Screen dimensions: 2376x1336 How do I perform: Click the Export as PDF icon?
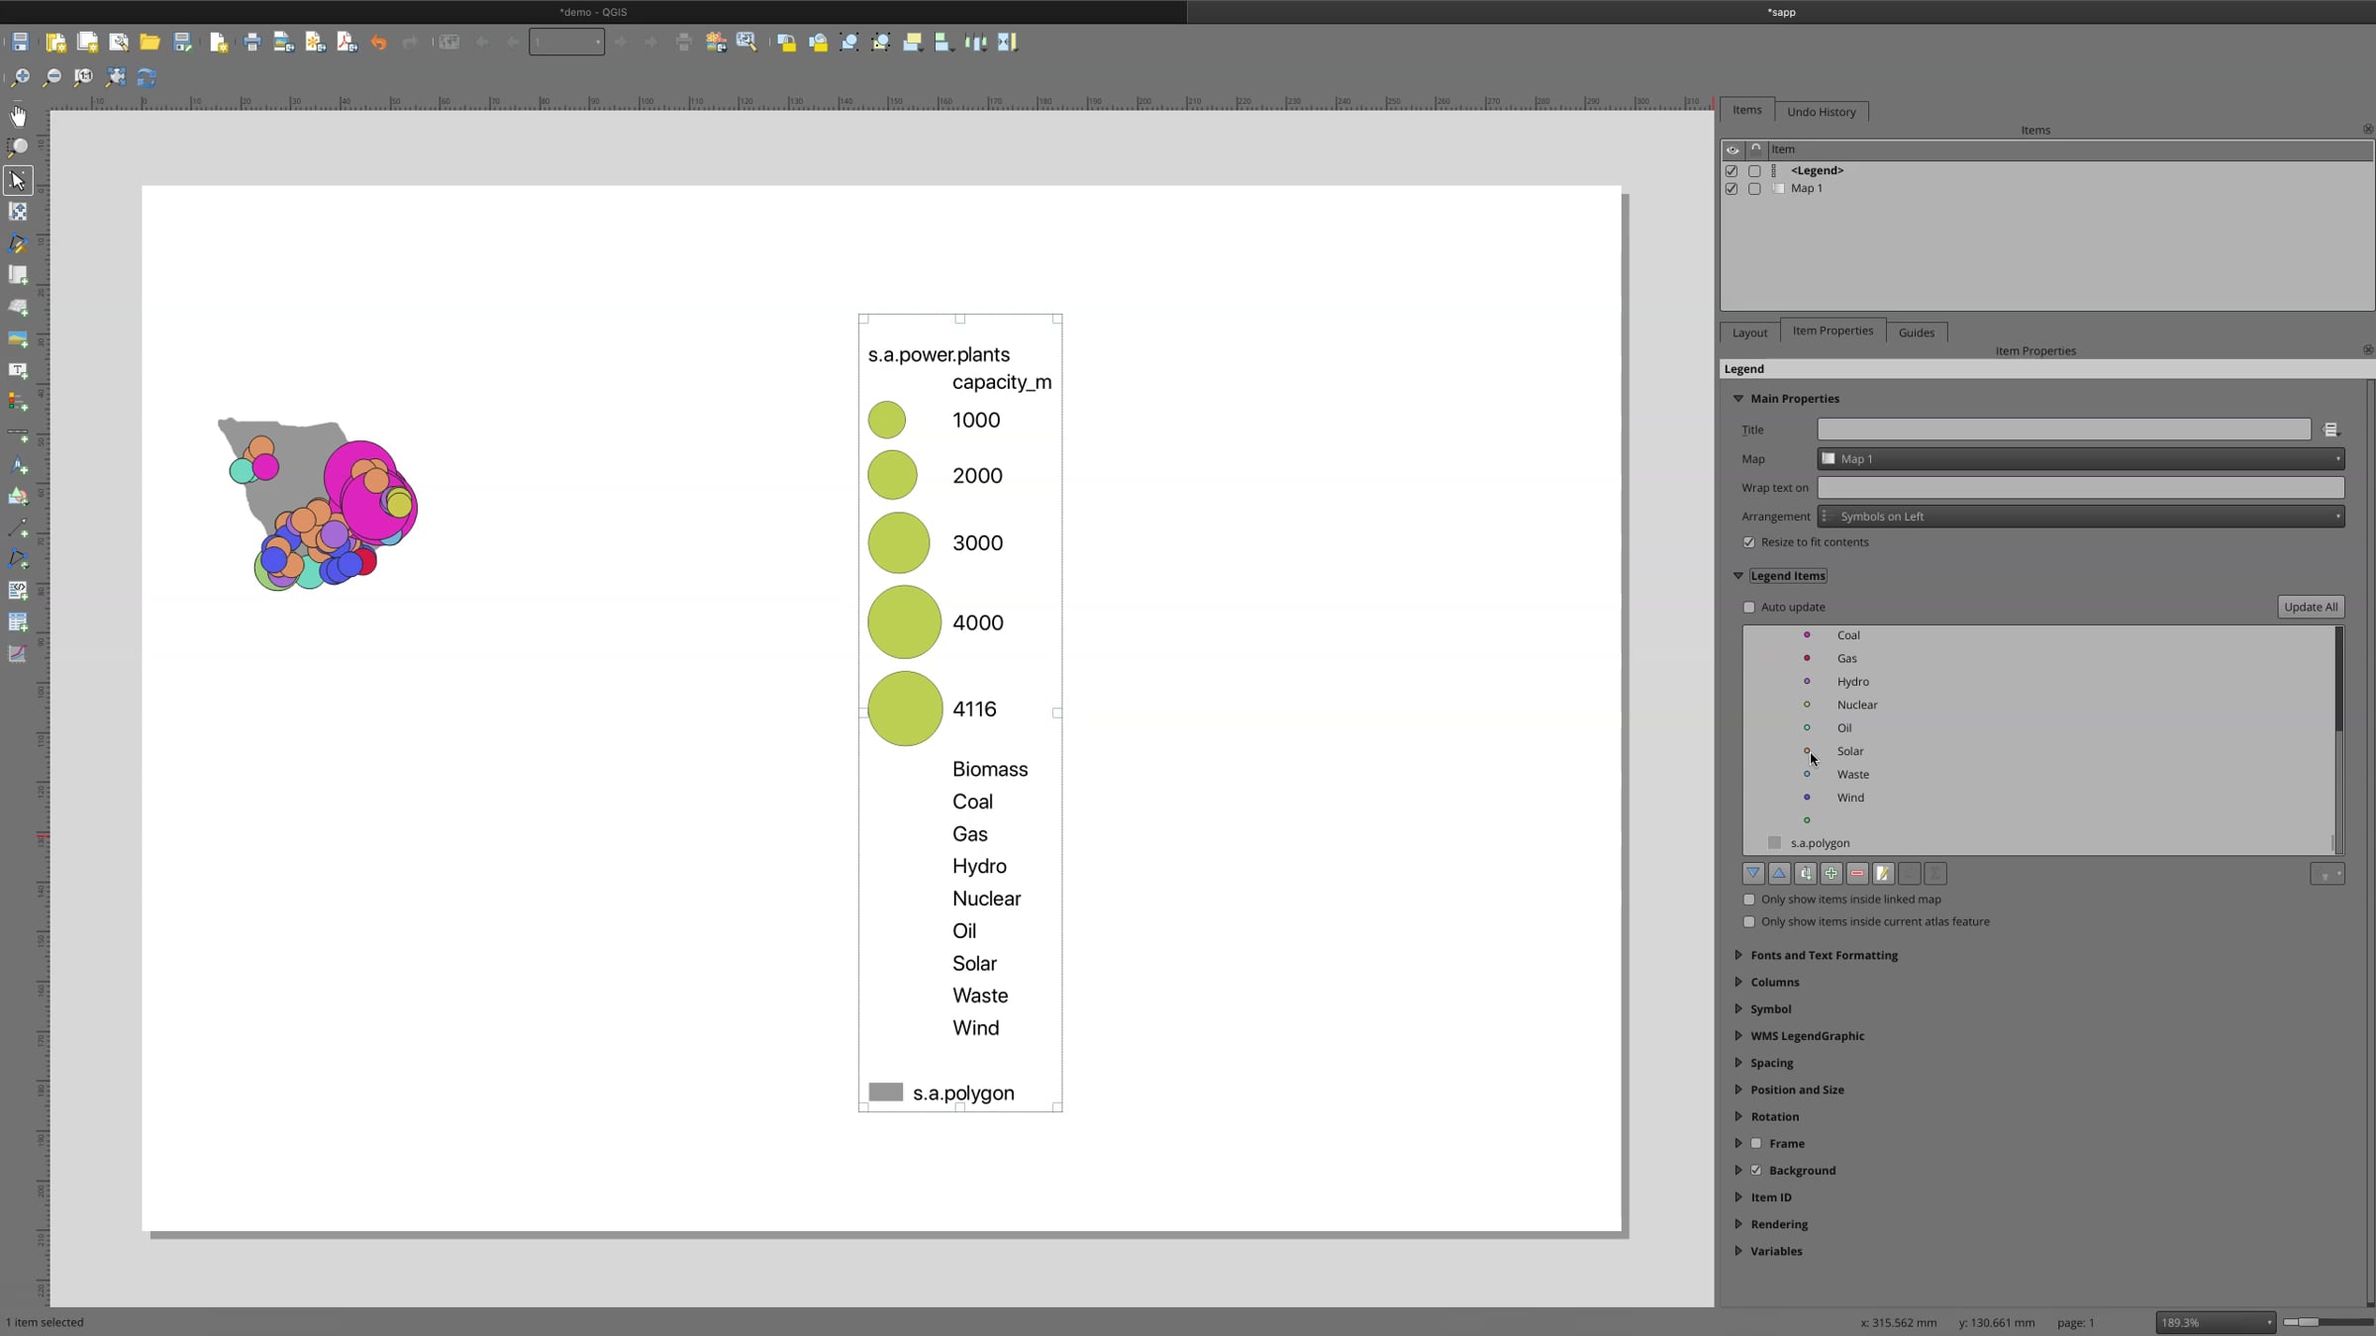tap(346, 43)
